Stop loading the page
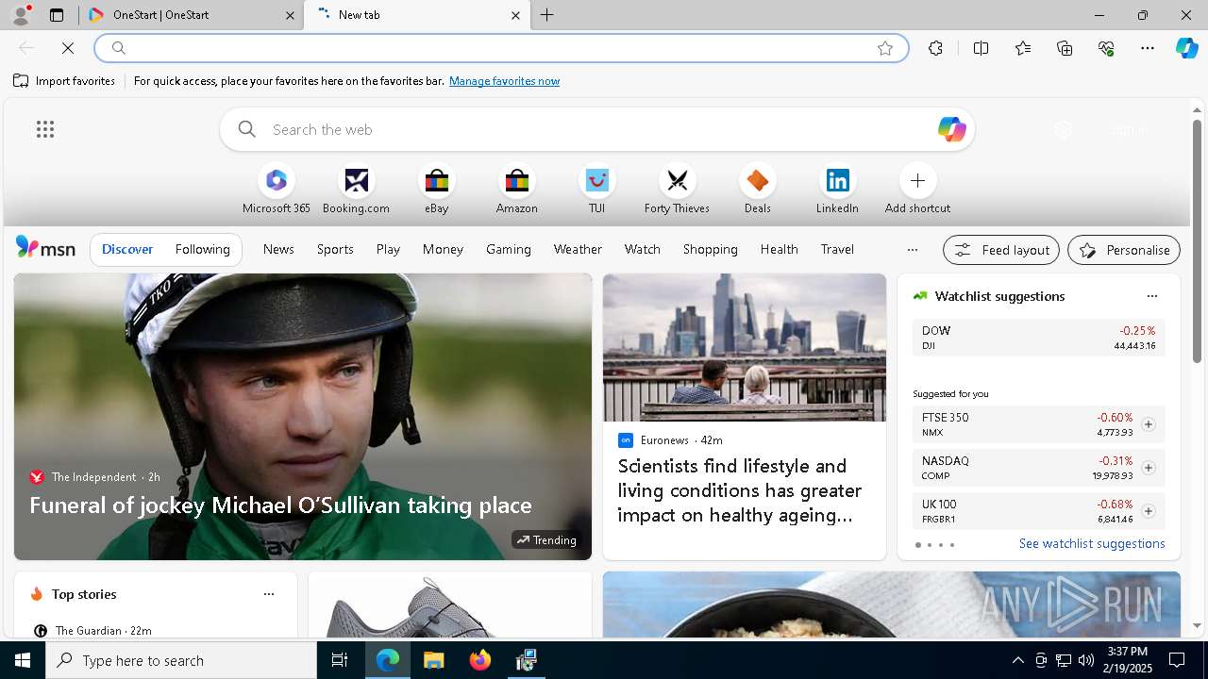The width and height of the screenshot is (1208, 679). (x=68, y=48)
